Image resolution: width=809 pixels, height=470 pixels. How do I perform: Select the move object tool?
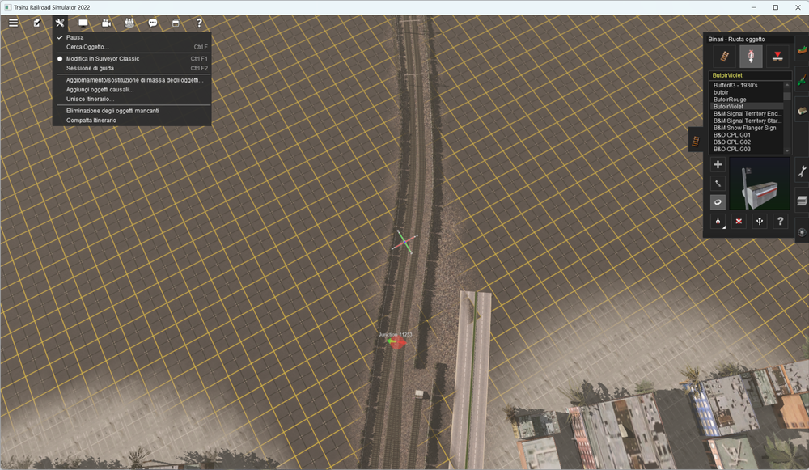(x=718, y=183)
